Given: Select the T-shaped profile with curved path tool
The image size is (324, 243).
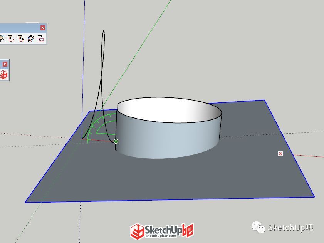Looking at the screenshot, I should (11, 39).
